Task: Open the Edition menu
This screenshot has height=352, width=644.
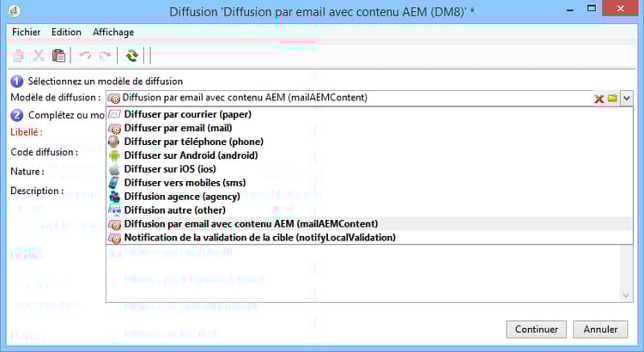Action: tap(66, 32)
